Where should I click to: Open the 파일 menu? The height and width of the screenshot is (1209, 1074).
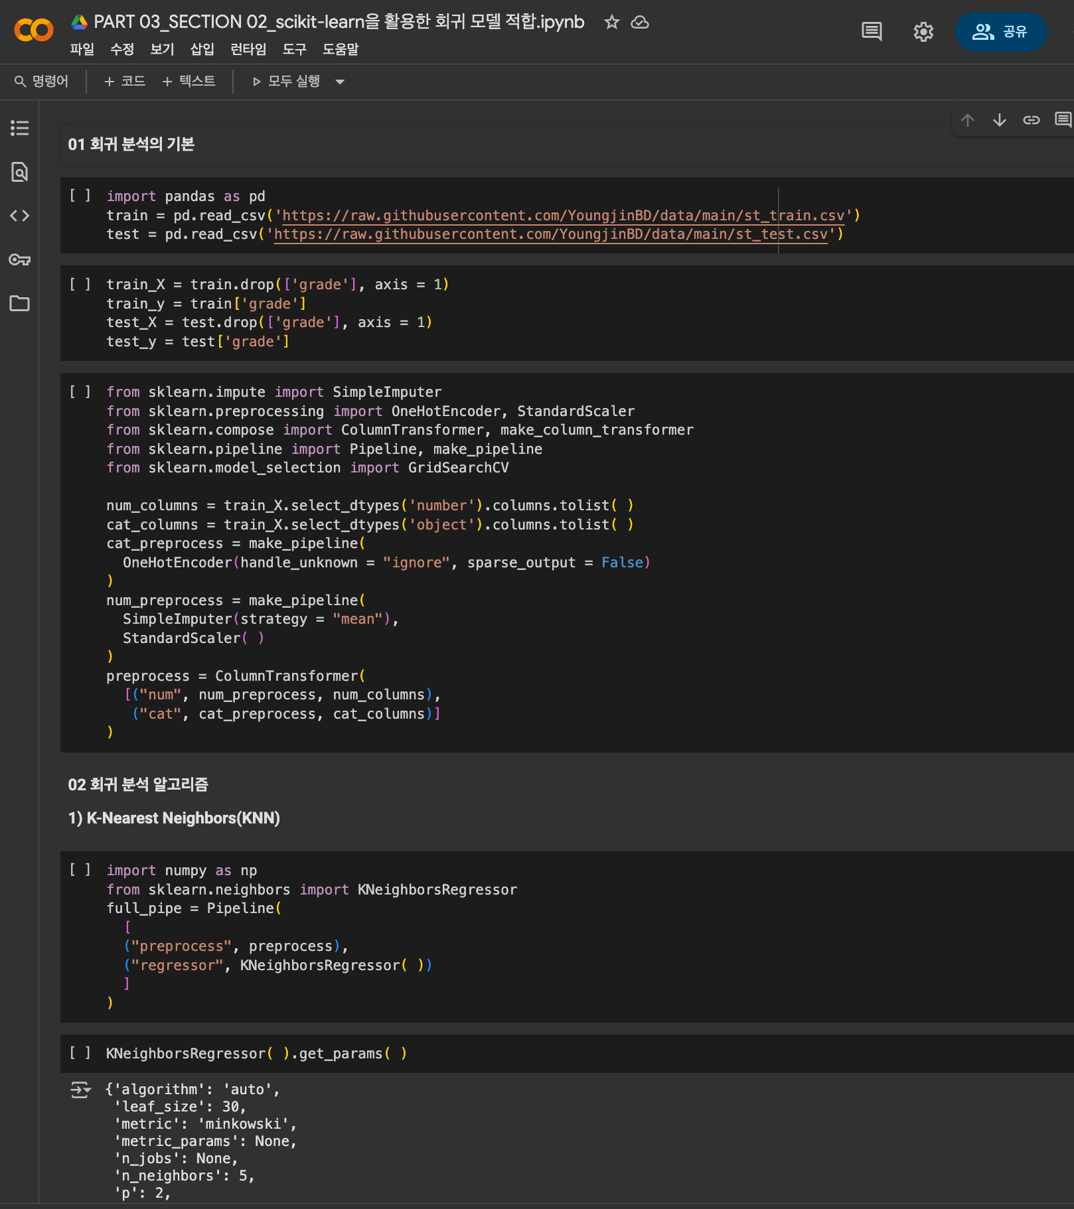82,49
